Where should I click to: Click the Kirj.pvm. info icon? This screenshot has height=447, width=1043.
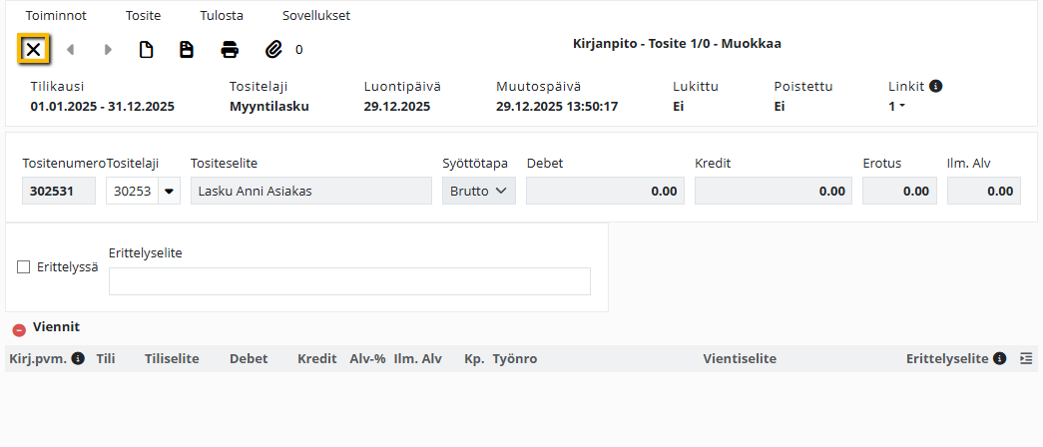[78, 358]
